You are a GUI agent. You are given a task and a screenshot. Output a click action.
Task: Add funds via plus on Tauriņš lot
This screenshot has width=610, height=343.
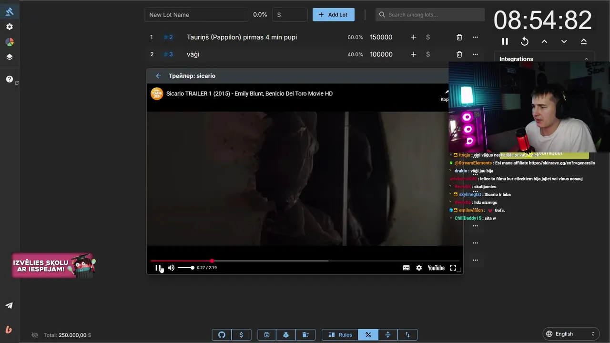tap(413, 37)
